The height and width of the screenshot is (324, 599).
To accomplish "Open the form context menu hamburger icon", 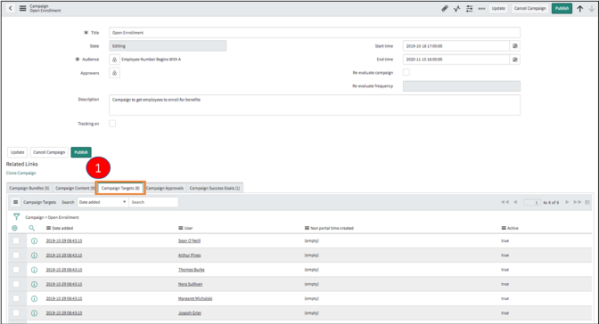I will pyautogui.click(x=23, y=8).
